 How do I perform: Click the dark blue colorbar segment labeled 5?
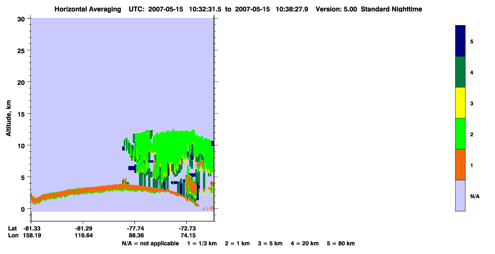coord(460,41)
